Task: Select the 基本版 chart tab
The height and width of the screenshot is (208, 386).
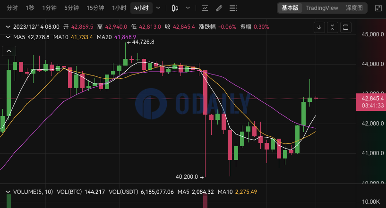Action: point(291,8)
